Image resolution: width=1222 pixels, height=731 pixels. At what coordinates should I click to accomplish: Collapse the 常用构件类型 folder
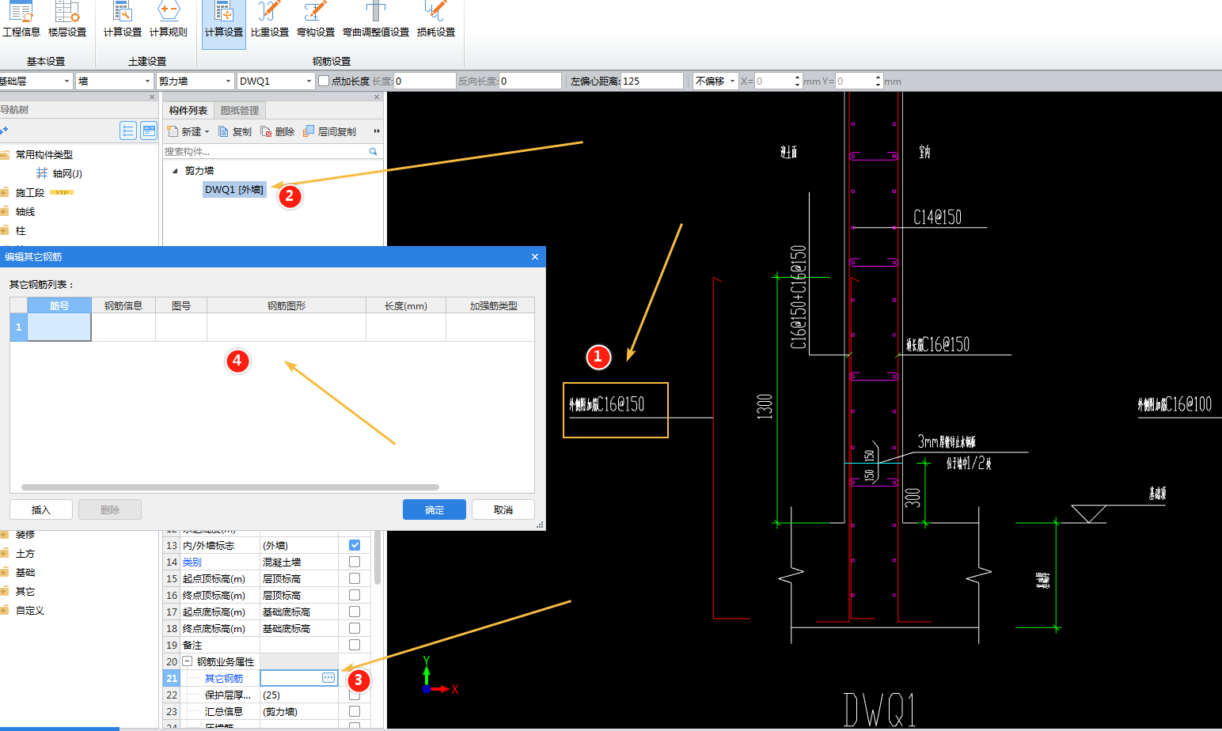[x=4, y=154]
